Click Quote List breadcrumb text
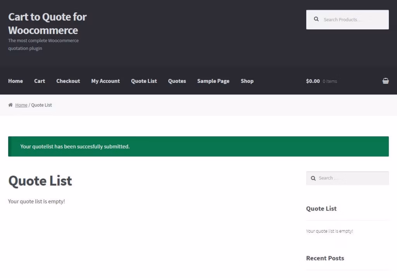The height and width of the screenshot is (278, 397). pos(41,105)
